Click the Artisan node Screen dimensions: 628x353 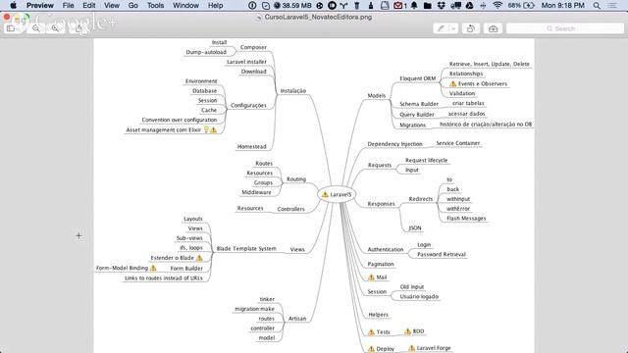pyautogui.click(x=297, y=319)
